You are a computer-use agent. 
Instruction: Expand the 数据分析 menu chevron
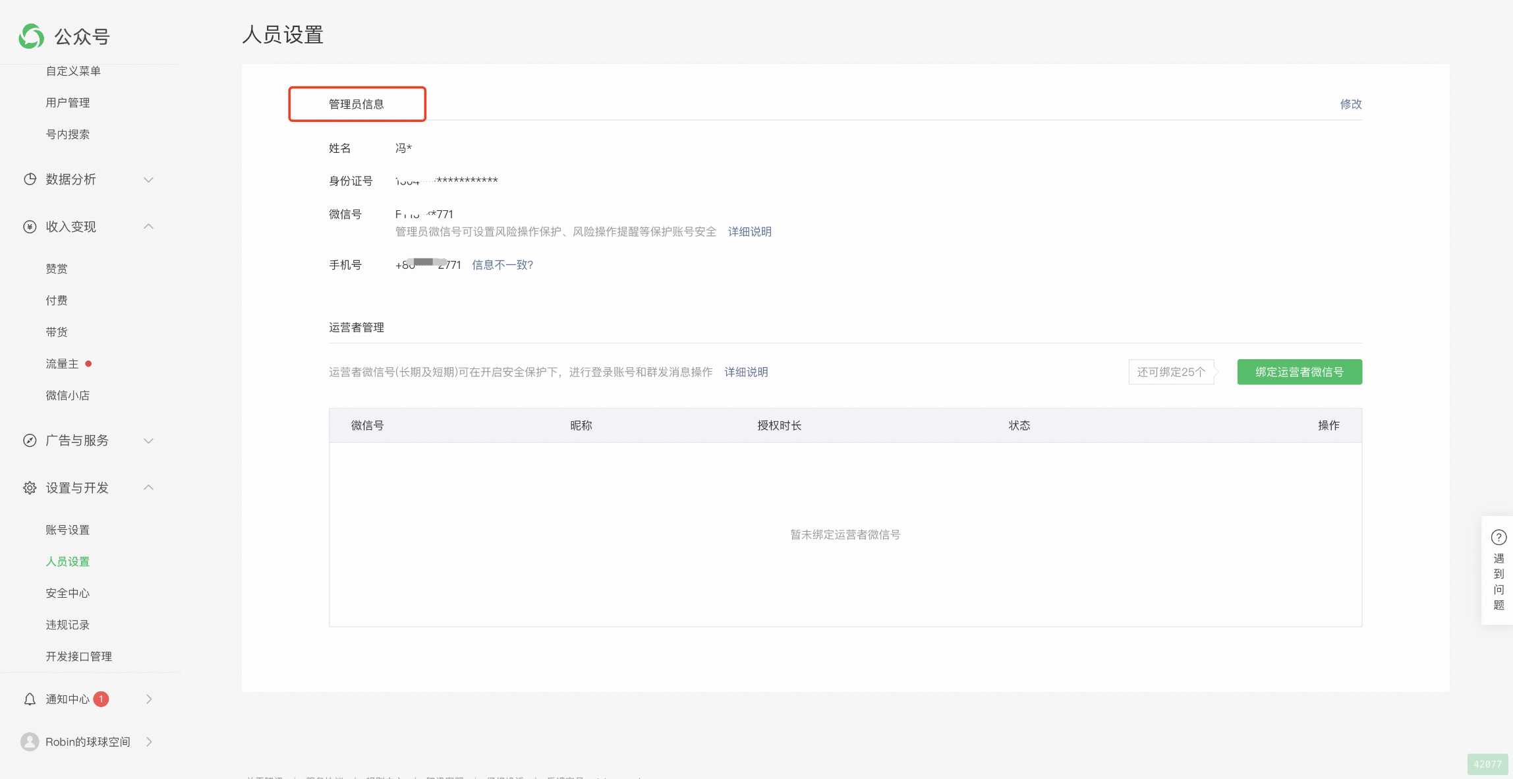(x=149, y=179)
